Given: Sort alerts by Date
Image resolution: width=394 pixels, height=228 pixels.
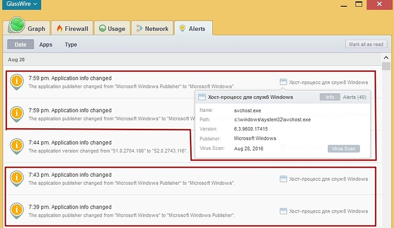Looking at the screenshot, I should tap(21, 44).
